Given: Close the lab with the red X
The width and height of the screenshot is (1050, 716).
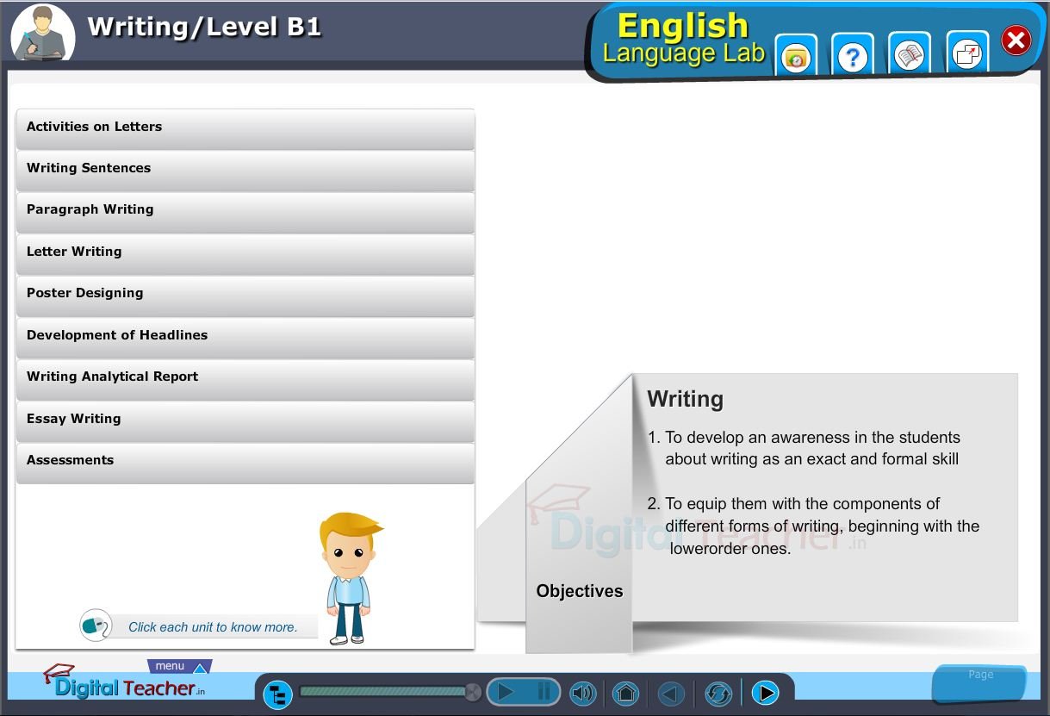Looking at the screenshot, I should tap(1016, 40).
